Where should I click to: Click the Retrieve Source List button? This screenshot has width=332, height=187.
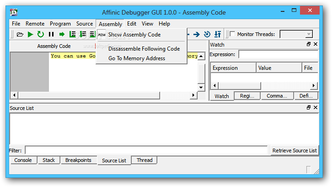pyautogui.click(x=295, y=151)
